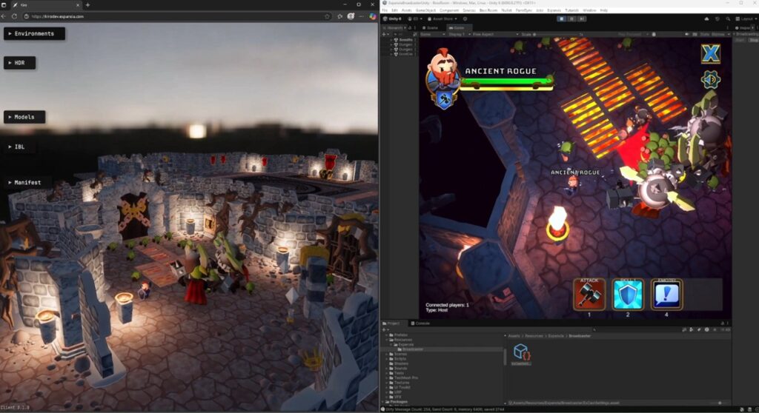Open the Unity Component menu
The image size is (759, 413).
pyautogui.click(x=449, y=10)
